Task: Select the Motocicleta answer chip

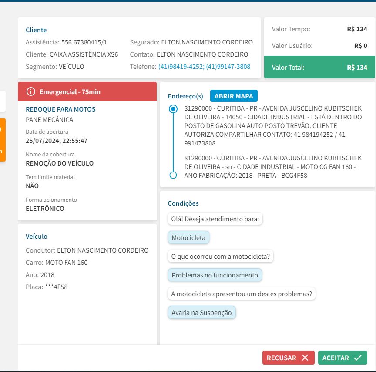Action: pyautogui.click(x=189, y=238)
